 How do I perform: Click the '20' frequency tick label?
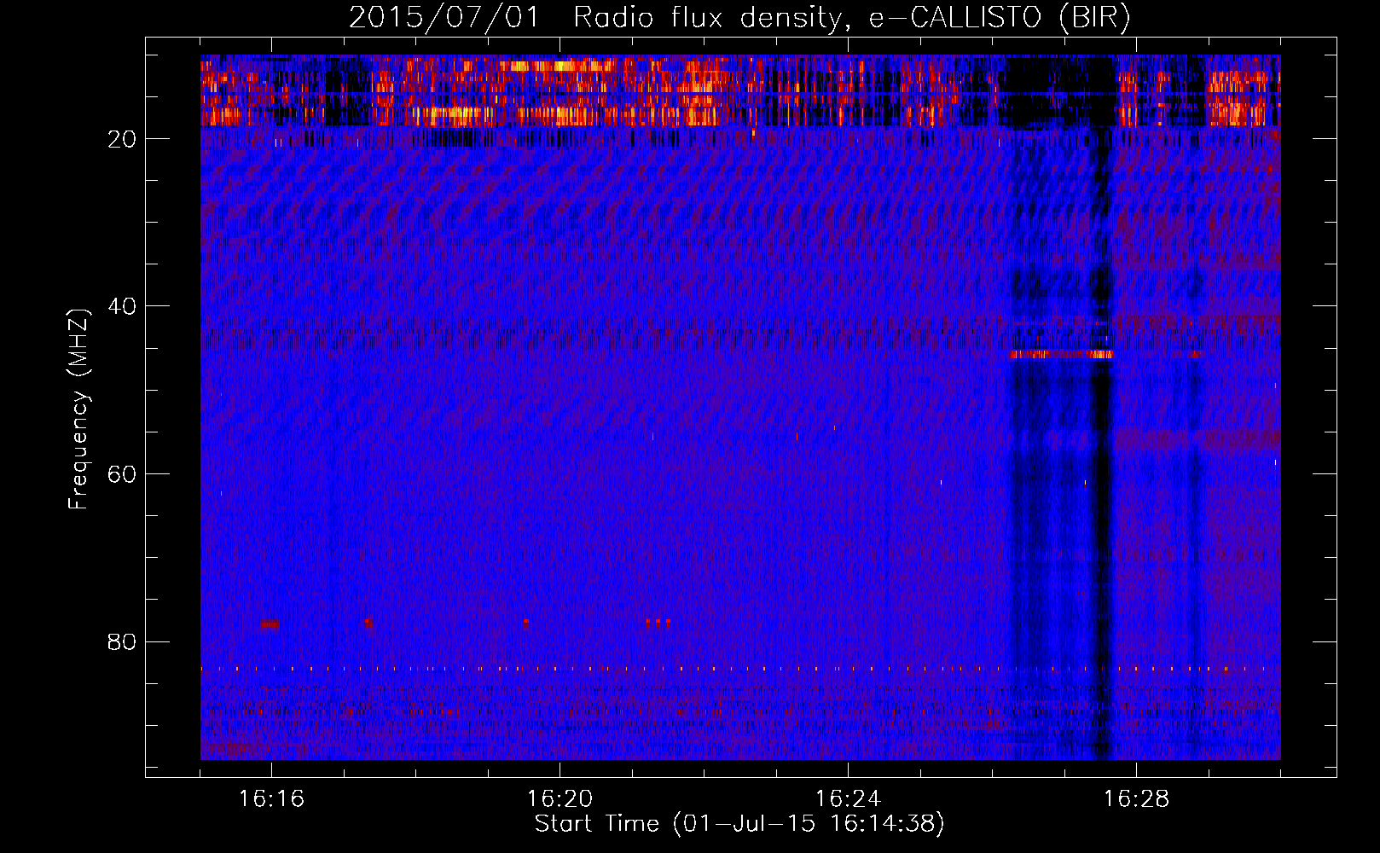click(122, 139)
